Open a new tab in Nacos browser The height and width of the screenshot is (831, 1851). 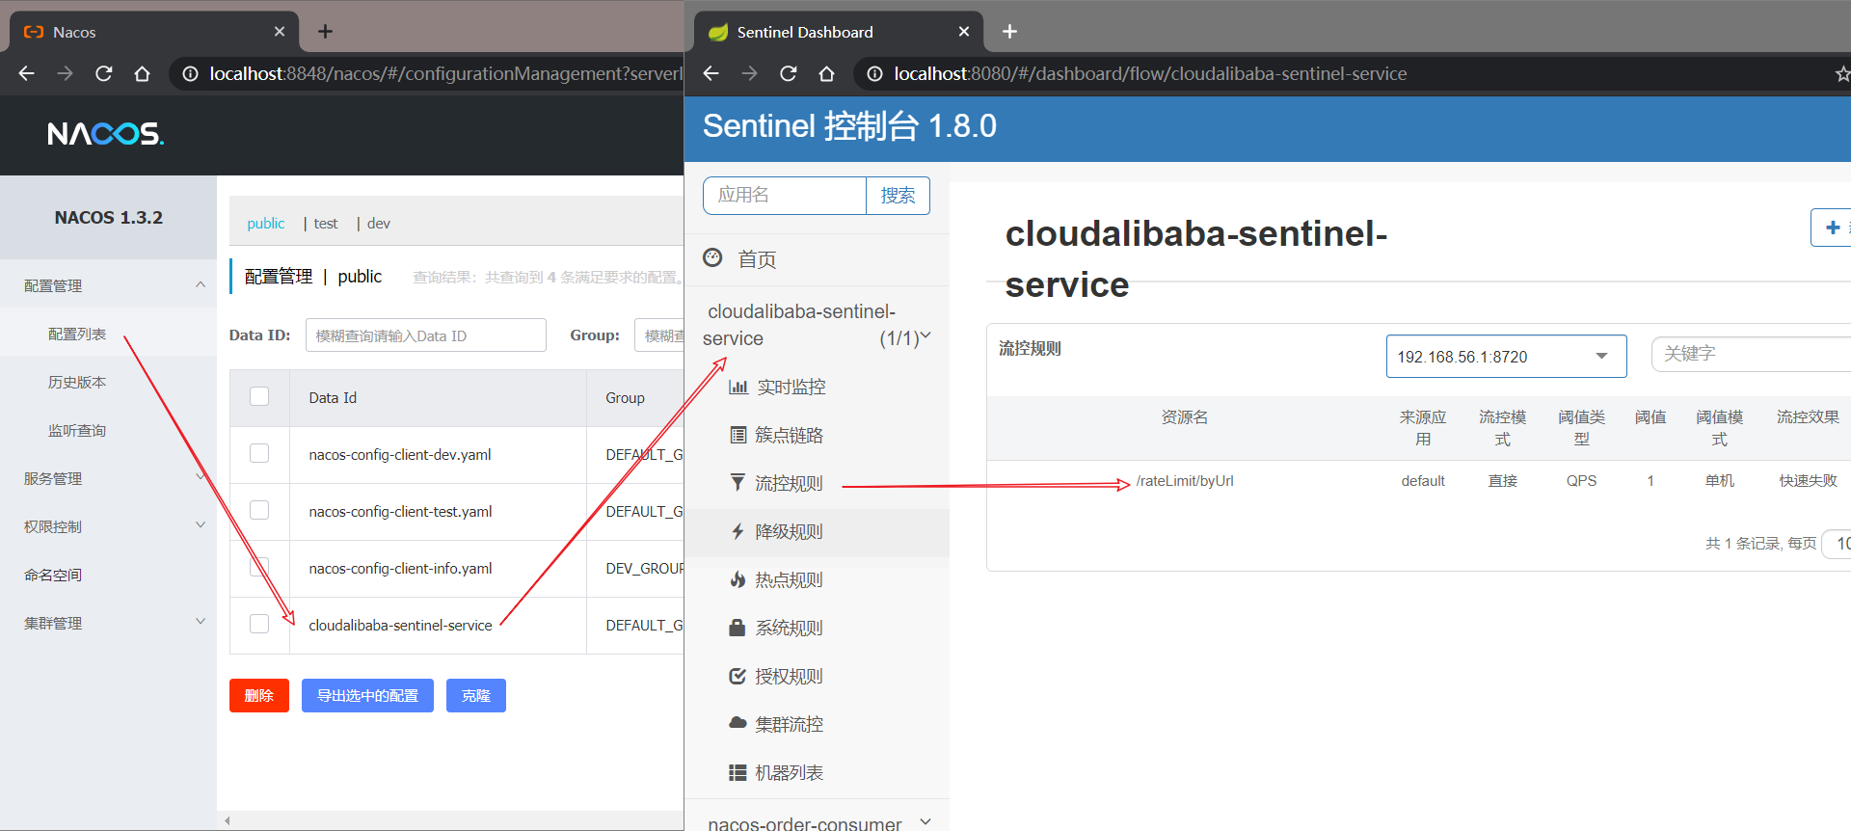tap(325, 32)
